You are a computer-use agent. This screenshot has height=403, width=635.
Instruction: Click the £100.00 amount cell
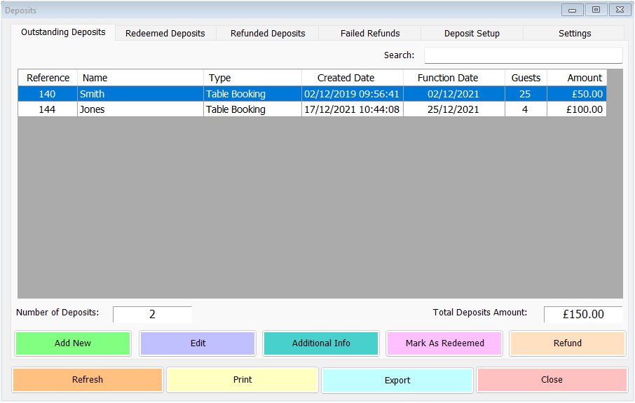[x=577, y=109]
